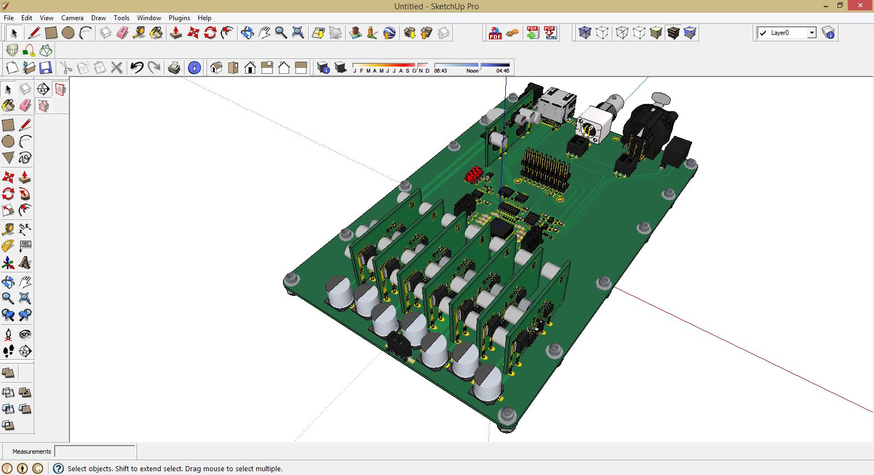Select the Scale tool

(x=8, y=210)
